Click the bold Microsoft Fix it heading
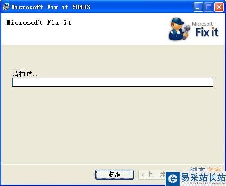 39,22
